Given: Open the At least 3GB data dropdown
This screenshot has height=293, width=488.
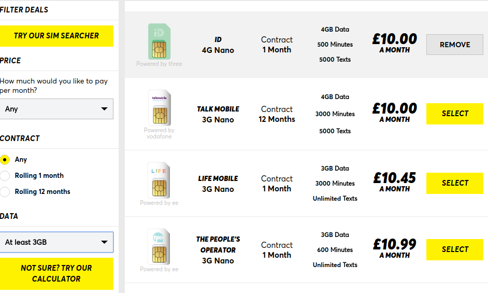Looking at the screenshot, I should tap(56, 242).
